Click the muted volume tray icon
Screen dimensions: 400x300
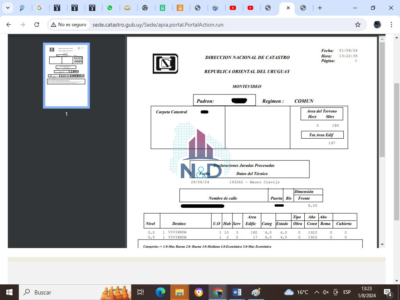326,292
